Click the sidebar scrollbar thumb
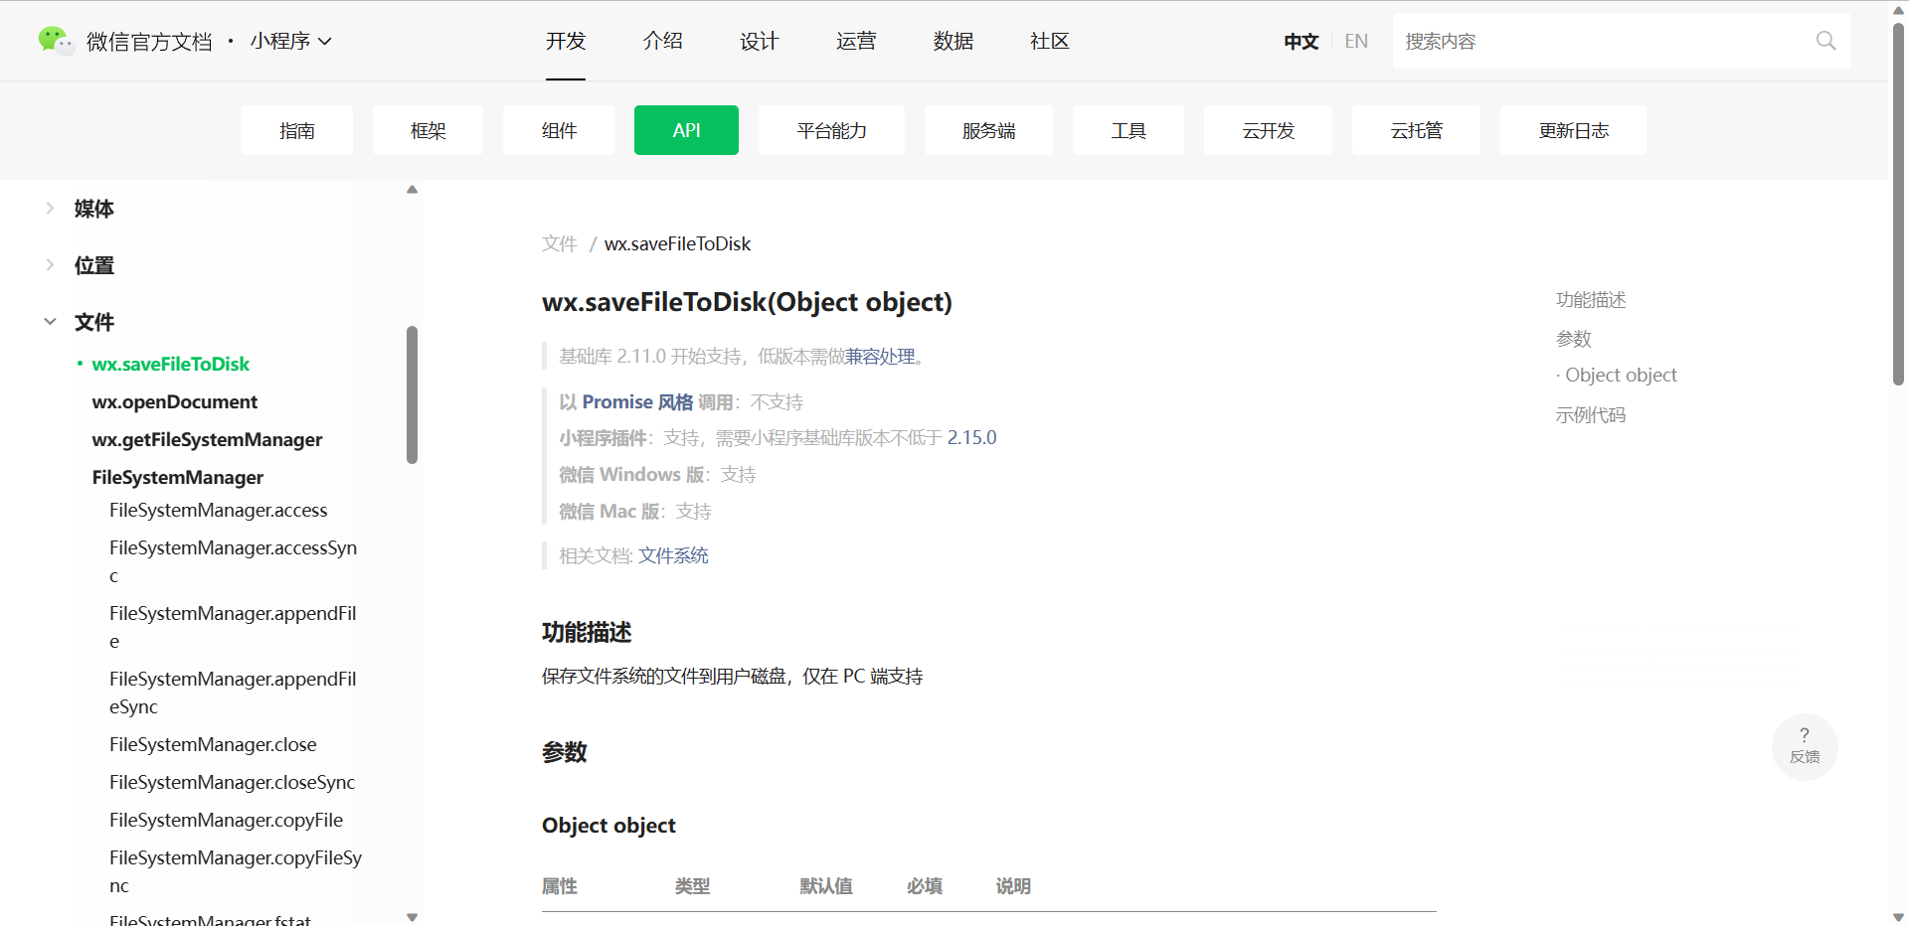This screenshot has width=1909, height=926. (x=412, y=394)
